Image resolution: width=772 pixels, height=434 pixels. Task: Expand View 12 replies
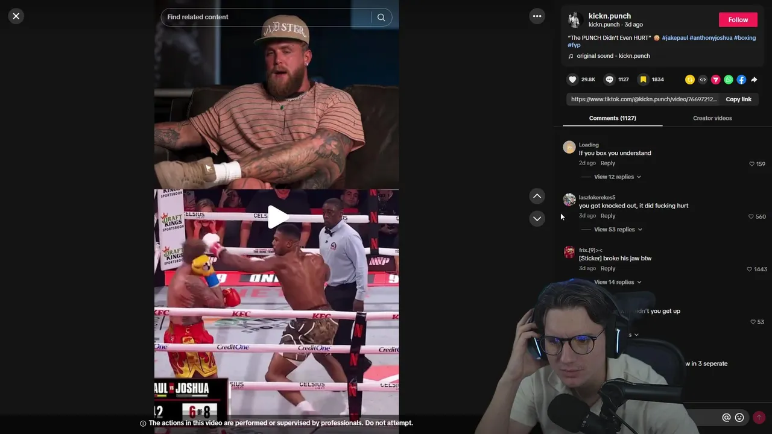tap(617, 177)
